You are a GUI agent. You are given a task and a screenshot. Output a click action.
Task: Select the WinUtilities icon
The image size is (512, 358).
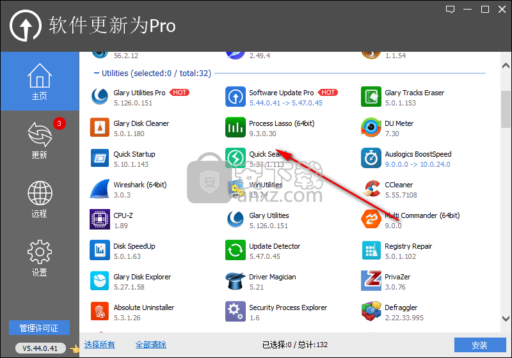pos(236,189)
